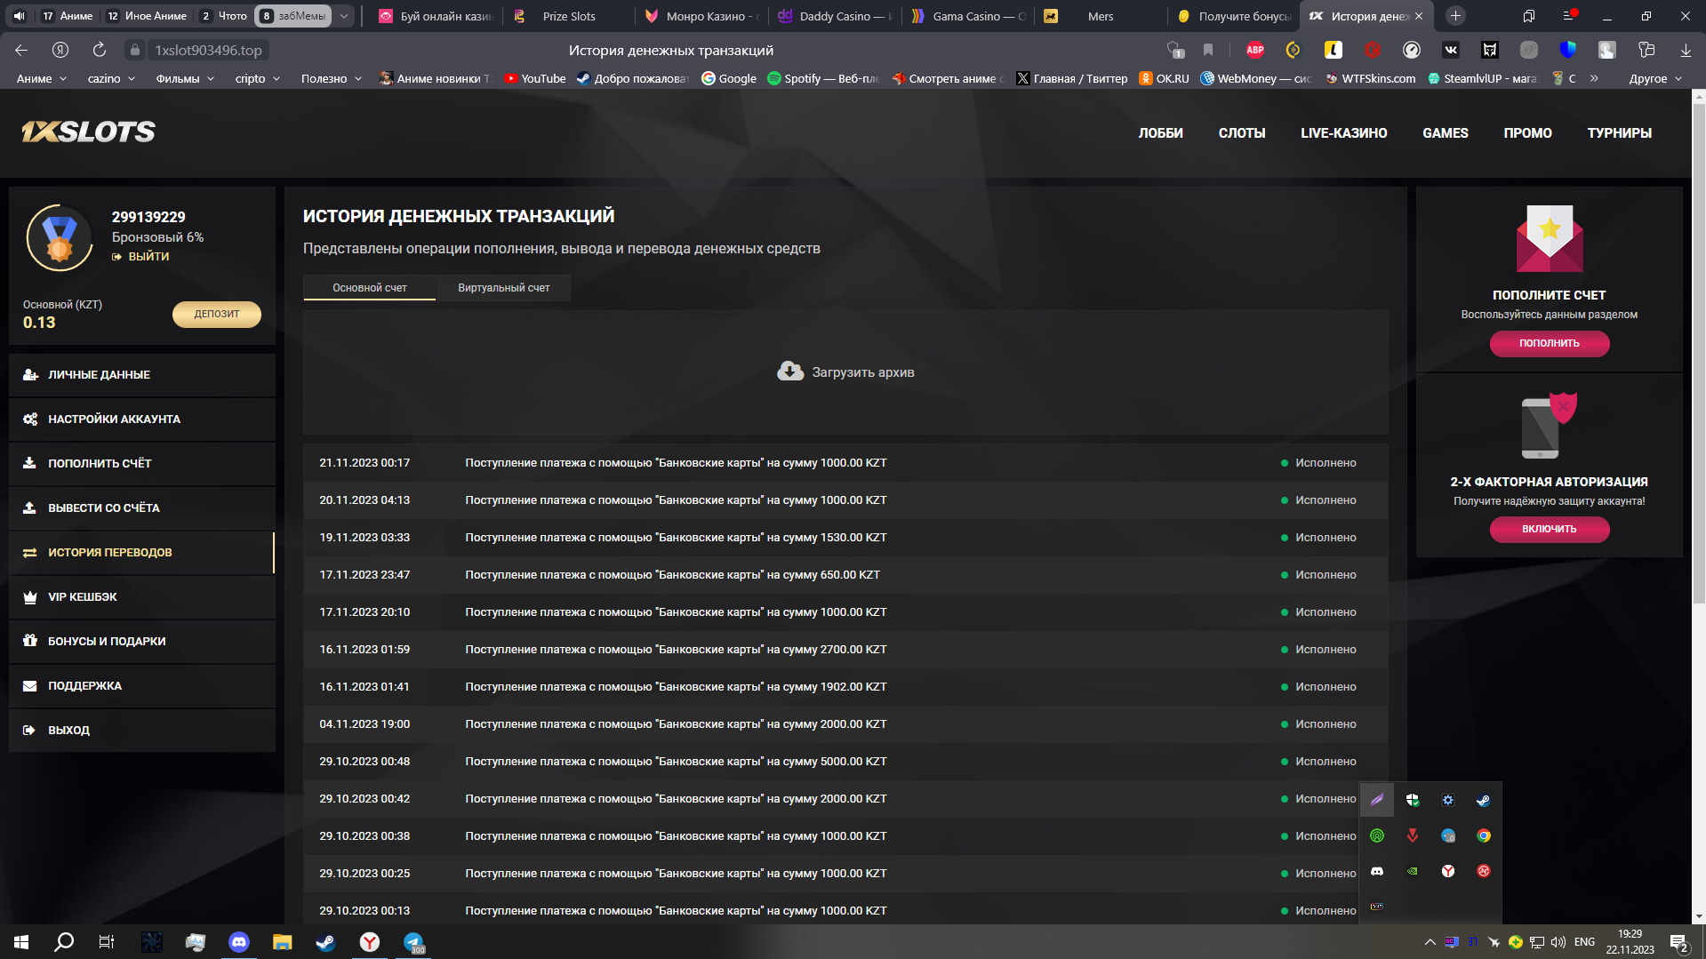Open the open-tabs overview icon in the title bar
Image resolution: width=1706 pixels, height=959 pixels.
pyautogui.click(x=1529, y=16)
